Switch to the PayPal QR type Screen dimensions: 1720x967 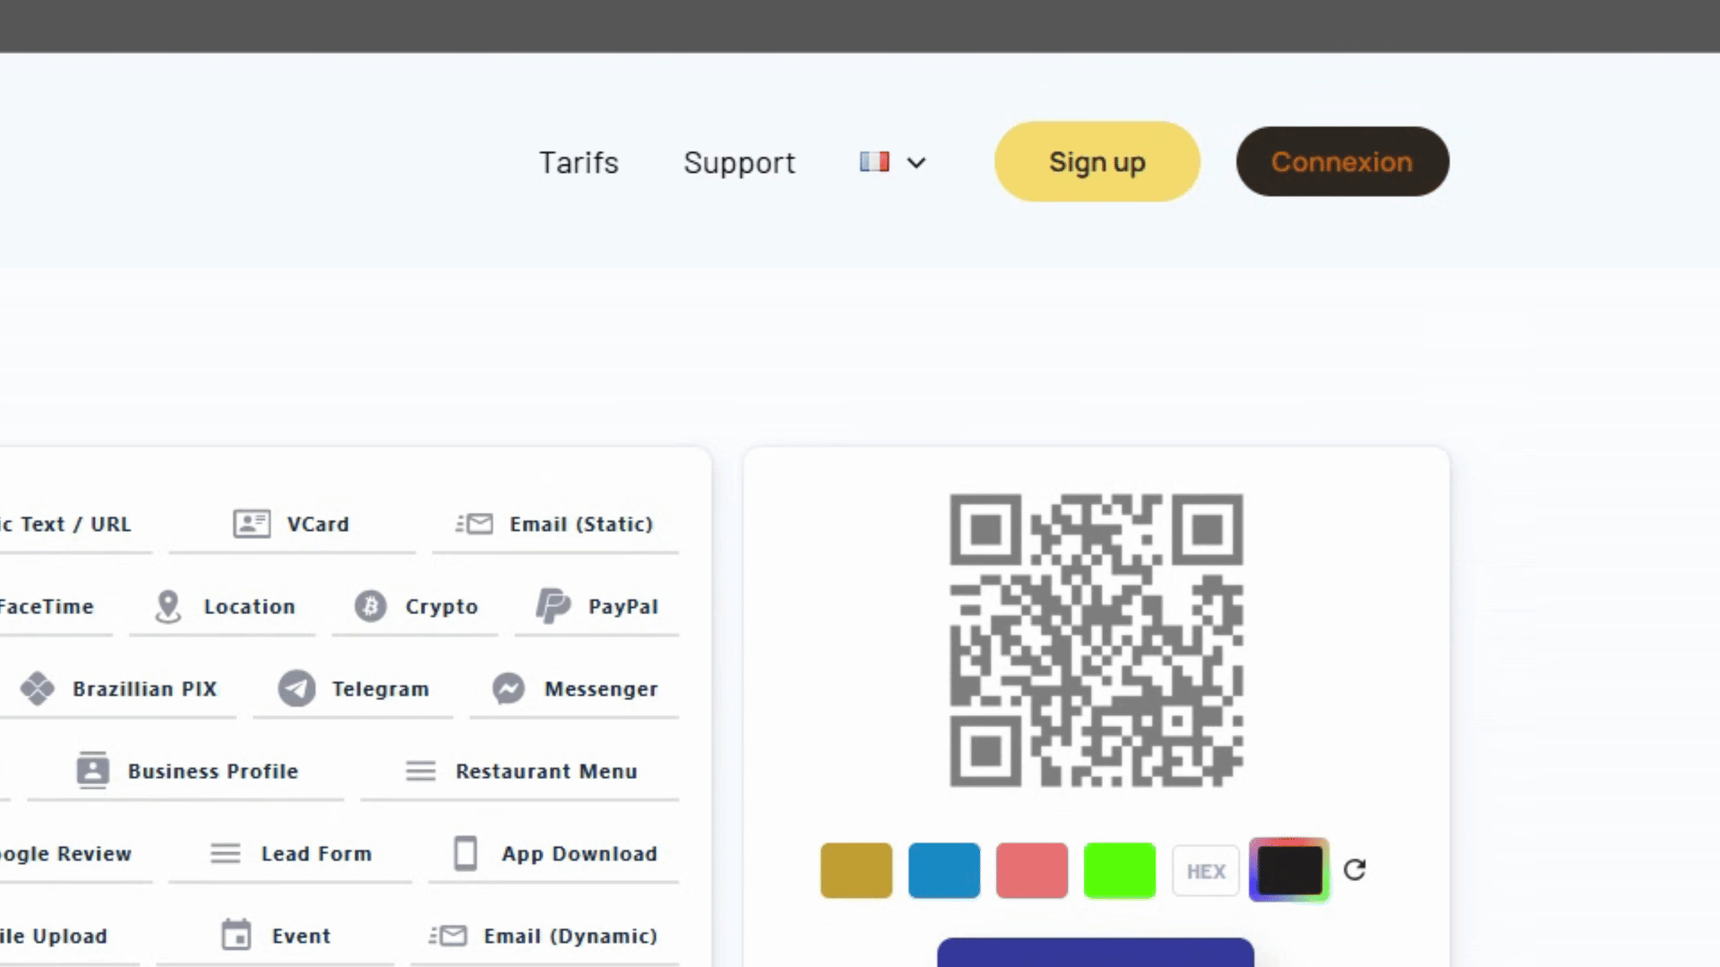click(x=597, y=607)
